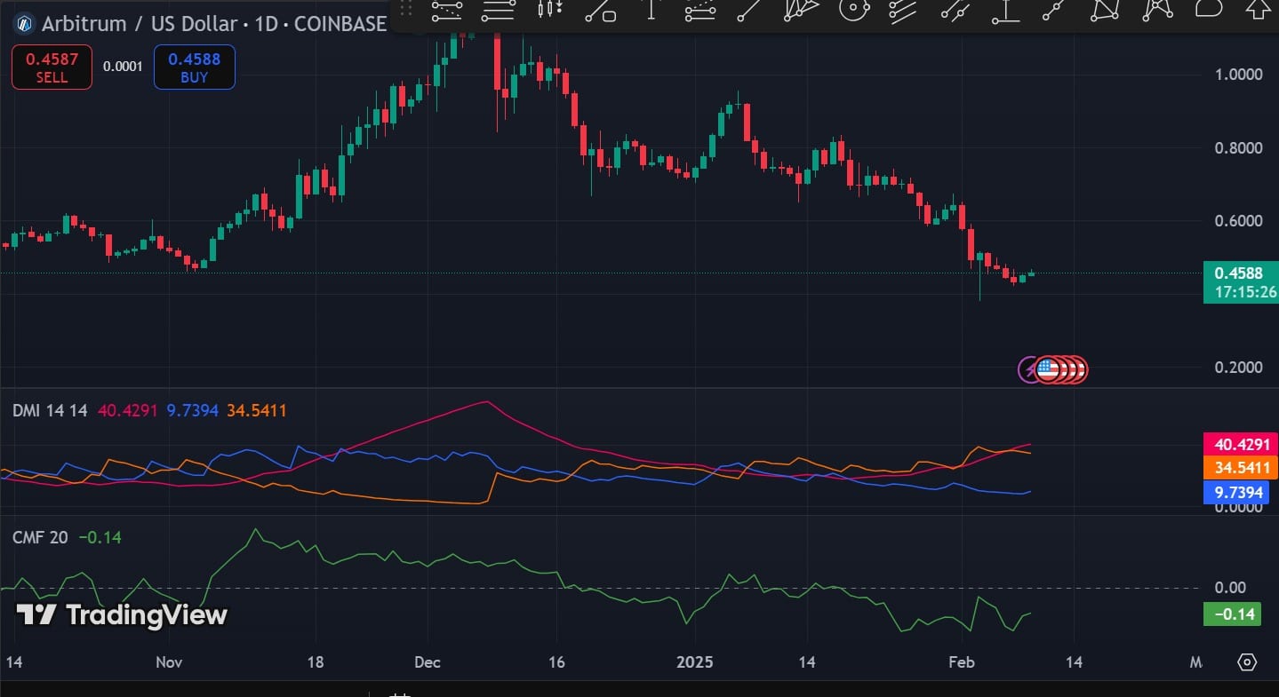Click the Arbitrum logo icon
Viewport: 1279px width, 697px height.
coord(21,24)
